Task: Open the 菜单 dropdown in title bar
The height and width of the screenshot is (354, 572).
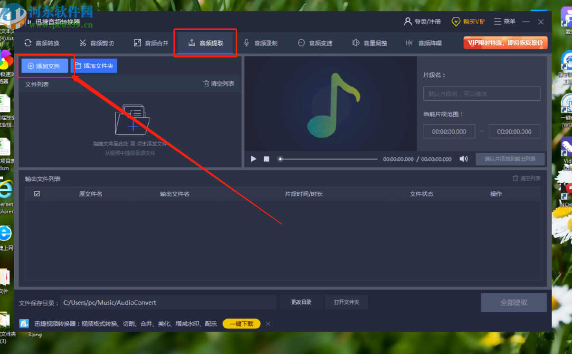Action: click(504, 21)
